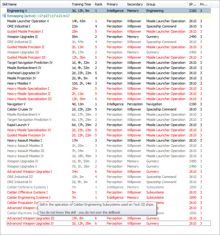Image resolution: width=220 pixels, height=235 pixels.
Task: Select the Navigation V row
Action: pos(109,104)
